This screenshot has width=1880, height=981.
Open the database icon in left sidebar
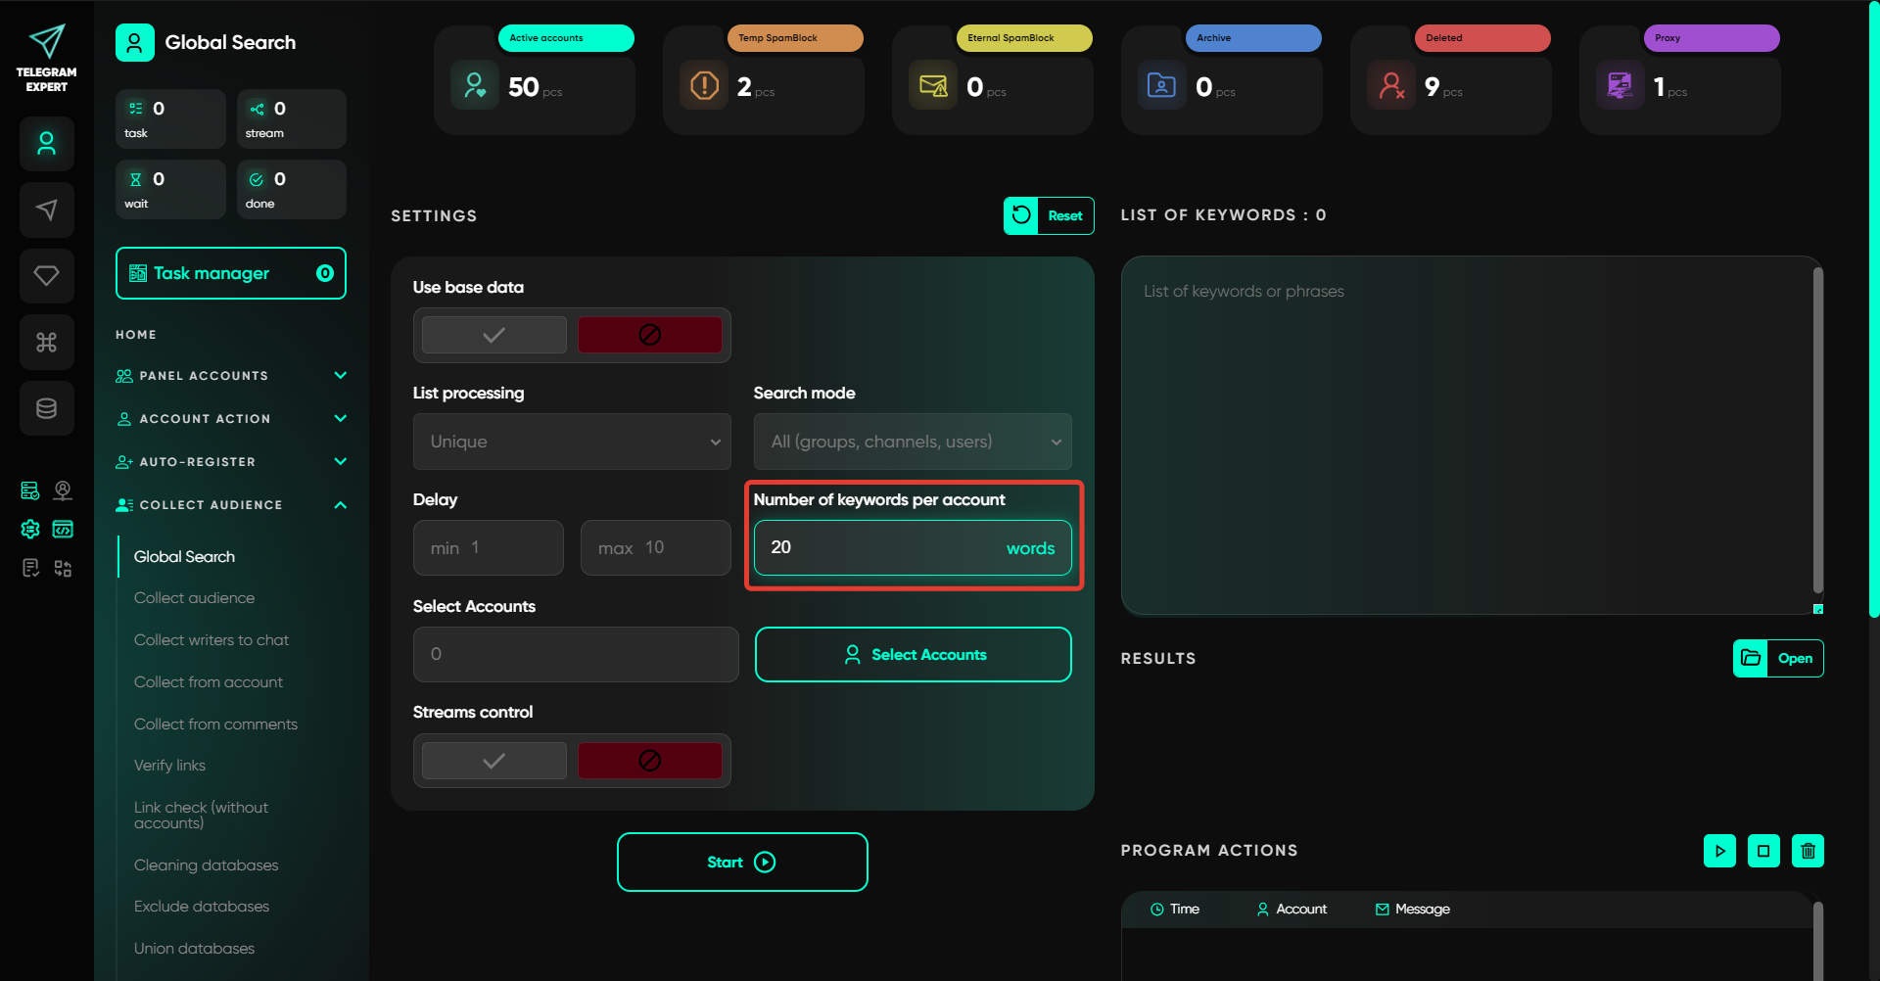pos(46,408)
